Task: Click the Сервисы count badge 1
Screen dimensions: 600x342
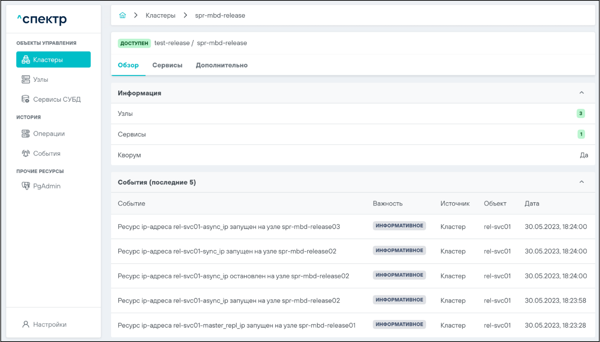Action: (581, 134)
